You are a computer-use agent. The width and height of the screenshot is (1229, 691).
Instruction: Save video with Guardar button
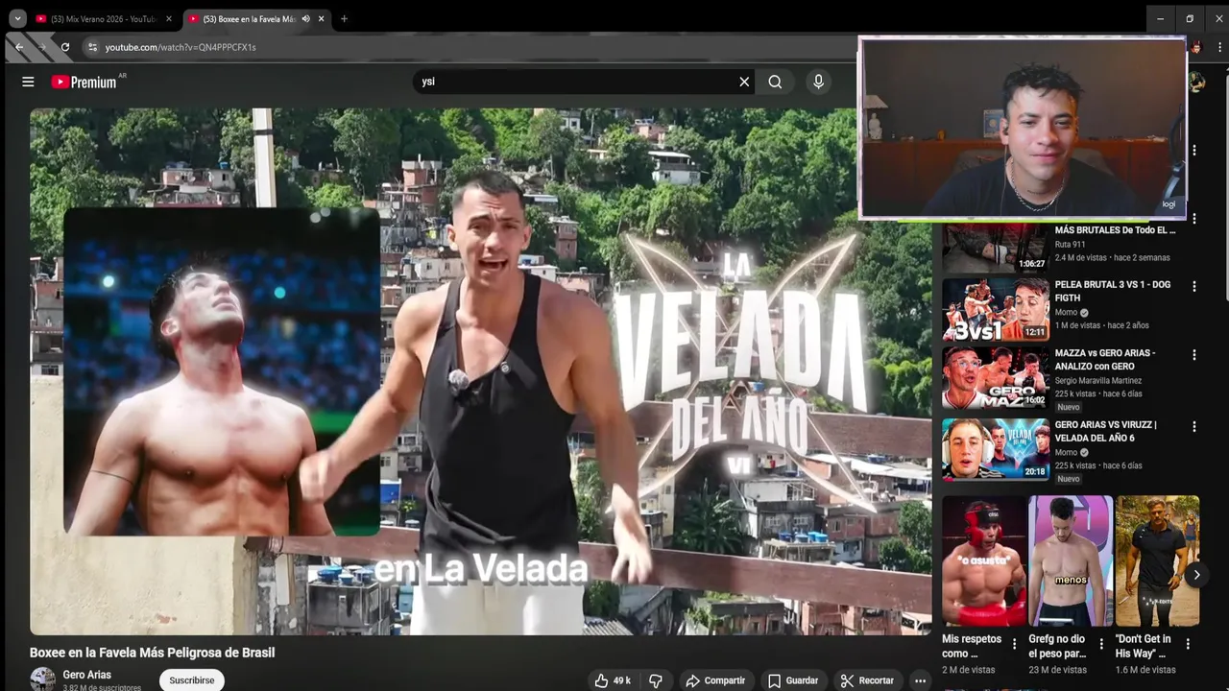793,680
